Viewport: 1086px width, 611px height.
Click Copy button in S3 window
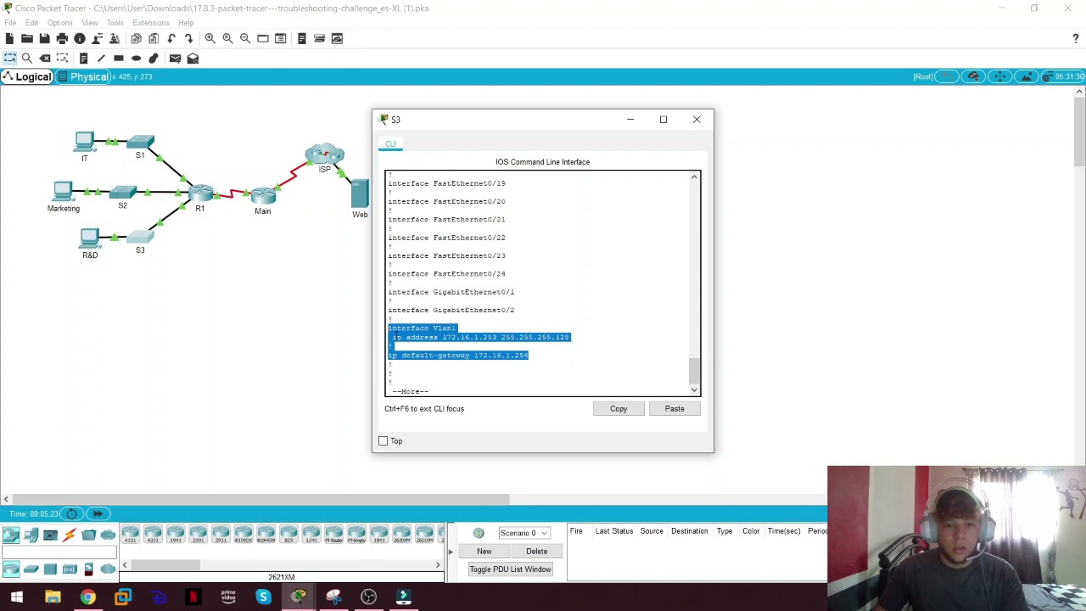click(619, 409)
